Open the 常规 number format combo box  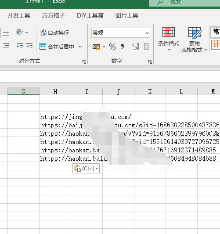121,32
